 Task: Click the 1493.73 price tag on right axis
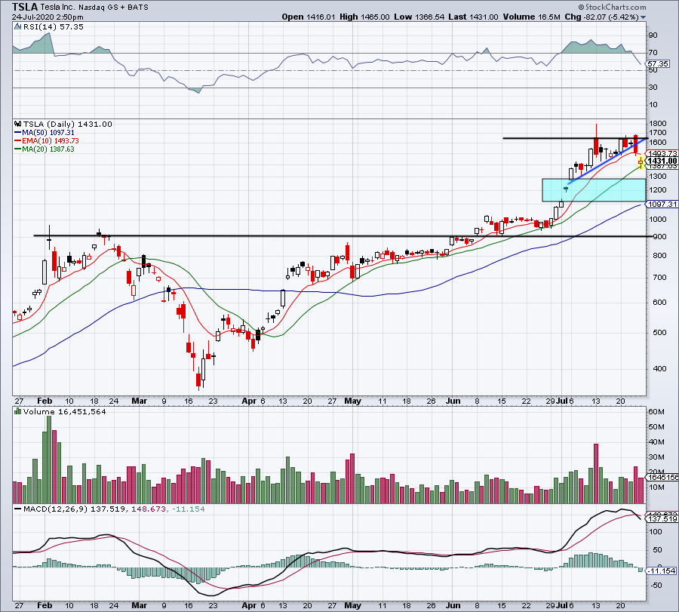[x=662, y=153]
